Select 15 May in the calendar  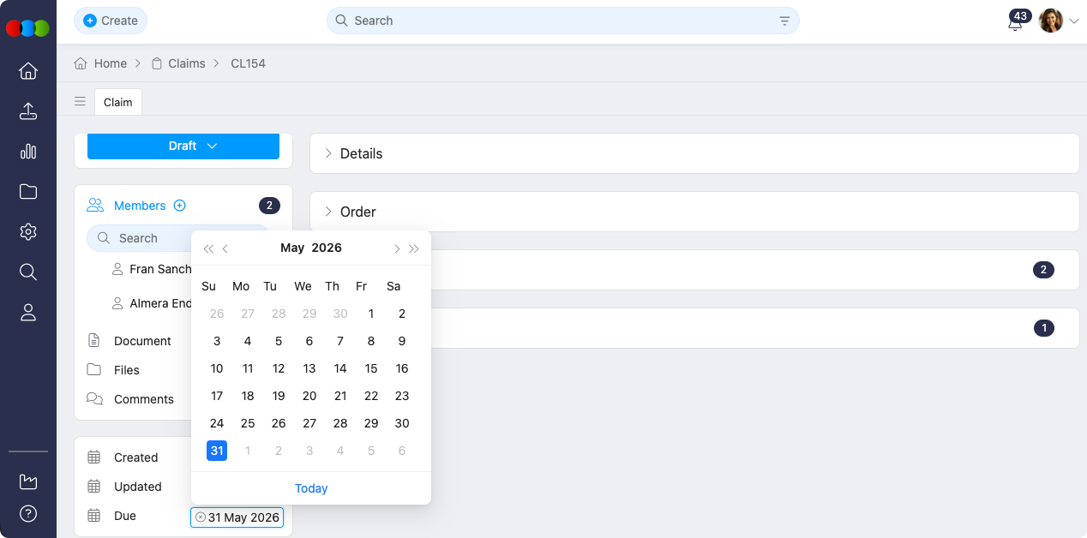(371, 368)
